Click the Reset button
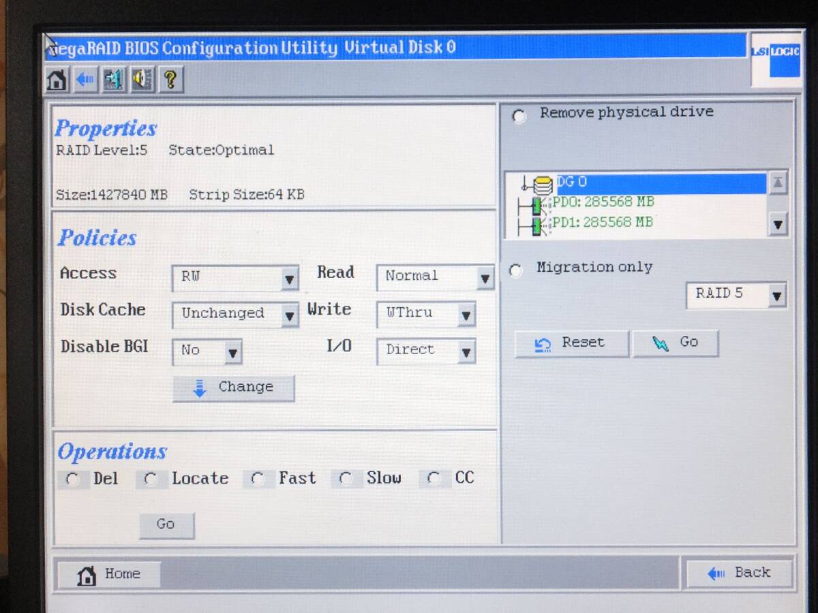This screenshot has height=613, width=818. pyautogui.click(x=571, y=343)
